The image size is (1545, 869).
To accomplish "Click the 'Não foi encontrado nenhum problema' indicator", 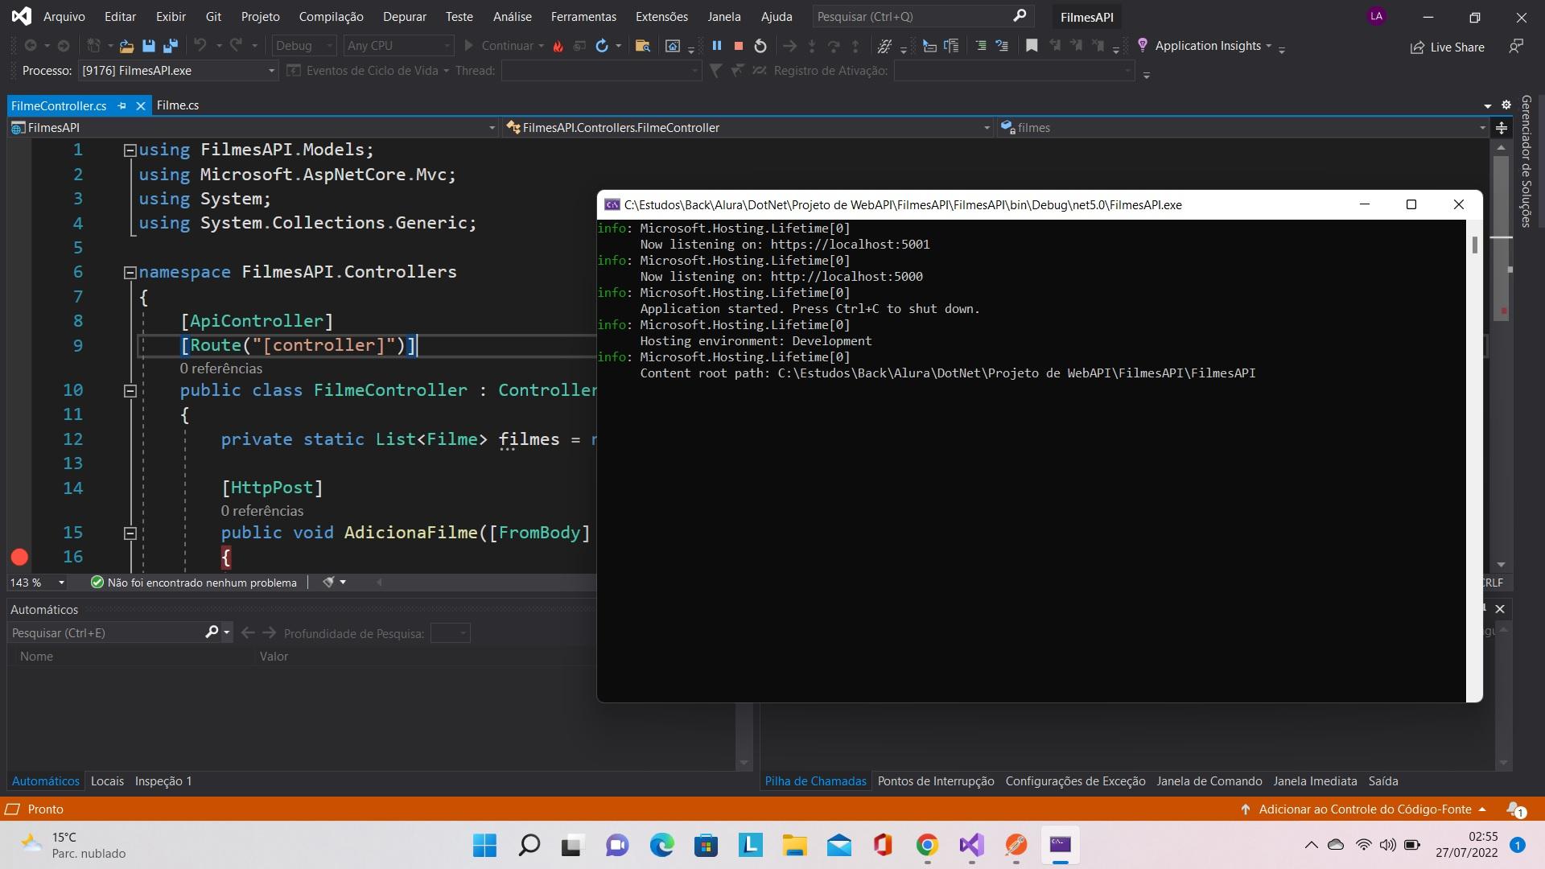I will coord(194,583).
